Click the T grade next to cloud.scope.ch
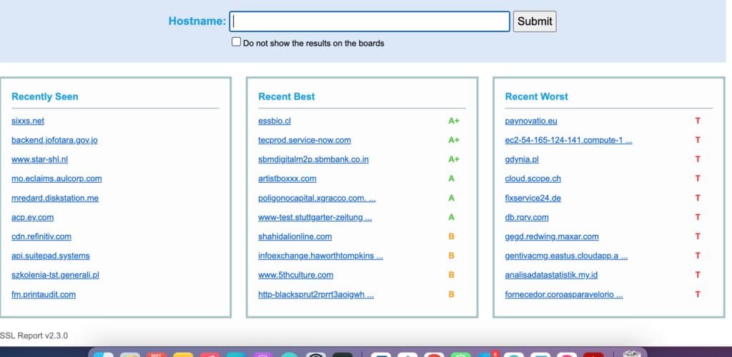This screenshot has height=357, width=732. 698,178
